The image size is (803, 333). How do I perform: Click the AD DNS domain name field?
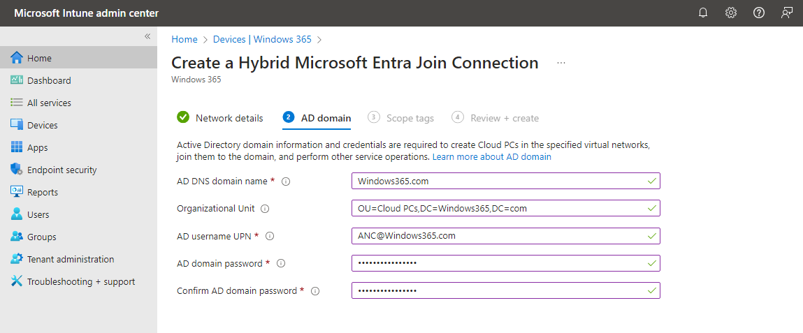pyautogui.click(x=506, y=181)
